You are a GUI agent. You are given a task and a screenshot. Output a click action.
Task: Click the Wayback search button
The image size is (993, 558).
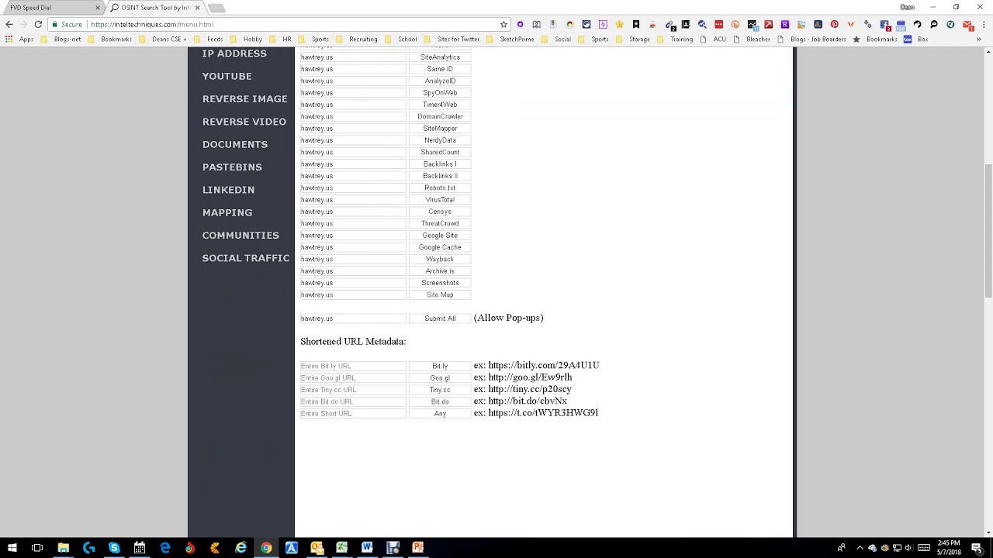click(x=440, y=260)
